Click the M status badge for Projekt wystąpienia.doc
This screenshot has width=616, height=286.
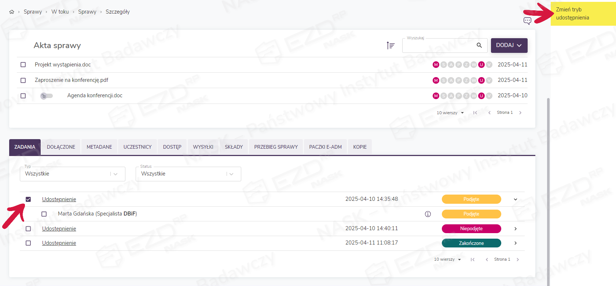click(x=436, y=65)
